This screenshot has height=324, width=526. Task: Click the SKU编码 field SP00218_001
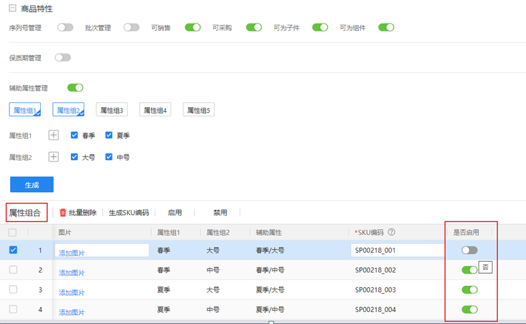coord(395,250)
